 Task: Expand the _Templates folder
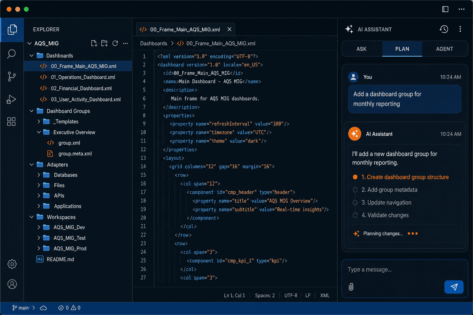[39, 122]
